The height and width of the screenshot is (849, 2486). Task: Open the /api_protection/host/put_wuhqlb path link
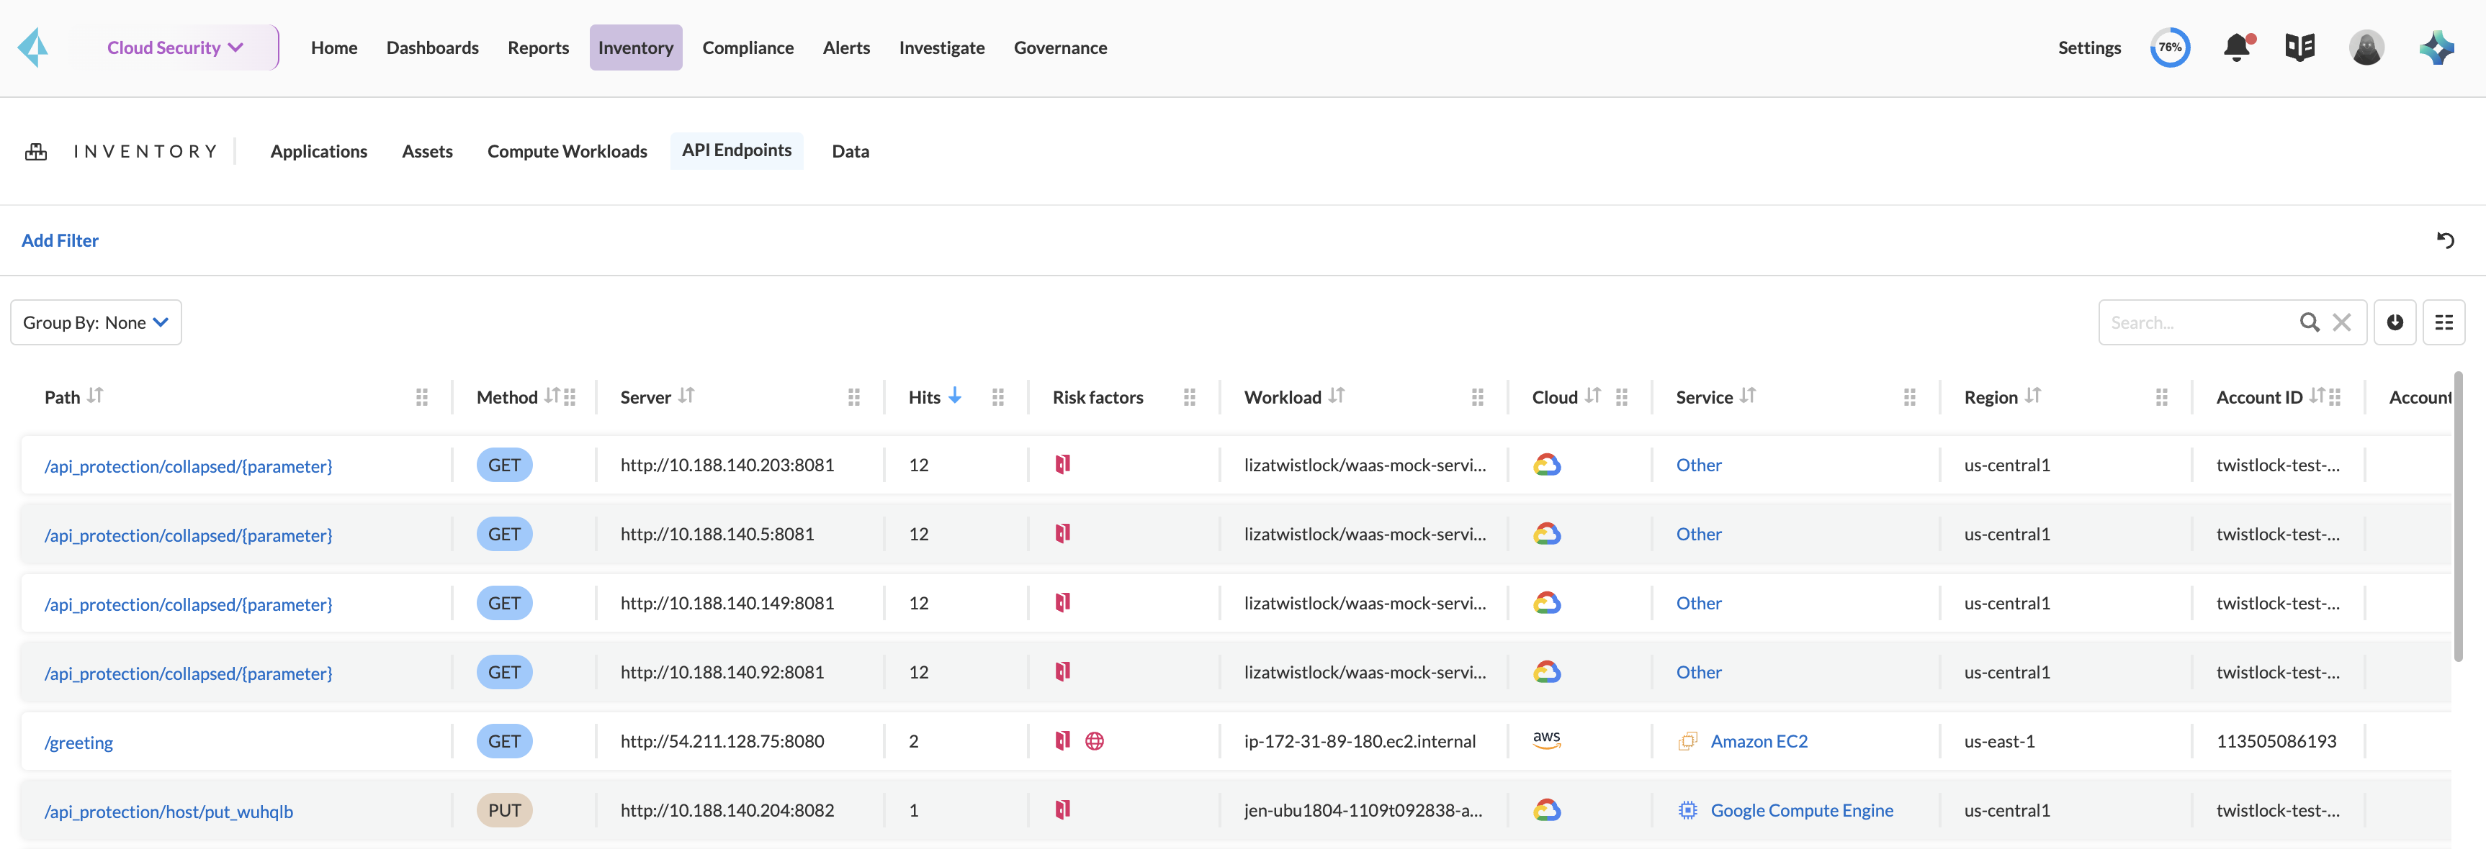169,812
